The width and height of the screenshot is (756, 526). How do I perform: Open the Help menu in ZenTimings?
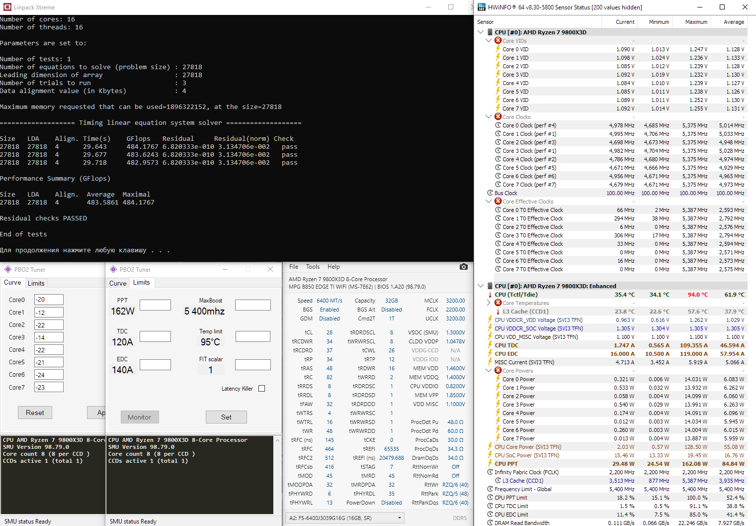[334, 267]
